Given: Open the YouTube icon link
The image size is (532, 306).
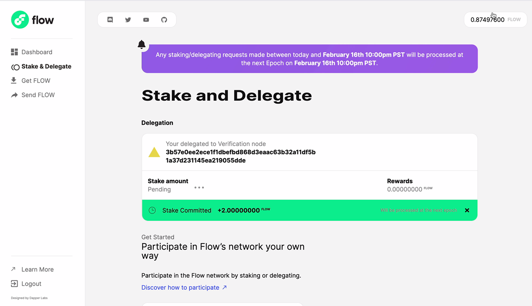Looking at the screenshot, I should [146, 19].
